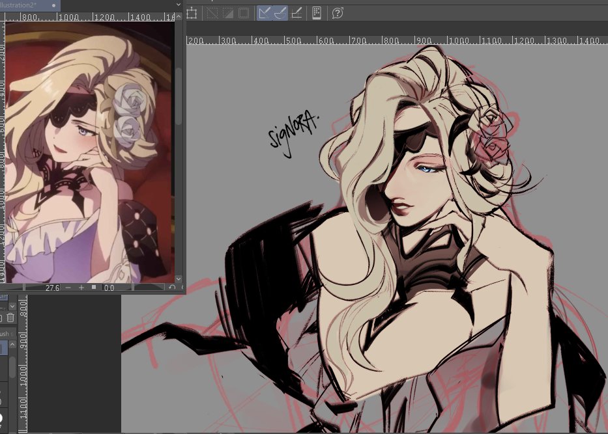
Task: Open Clip Studio Paint support help icon
Action: 338,13
